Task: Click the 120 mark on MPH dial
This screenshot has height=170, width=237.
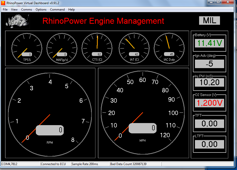Action: tap(165, 135)
